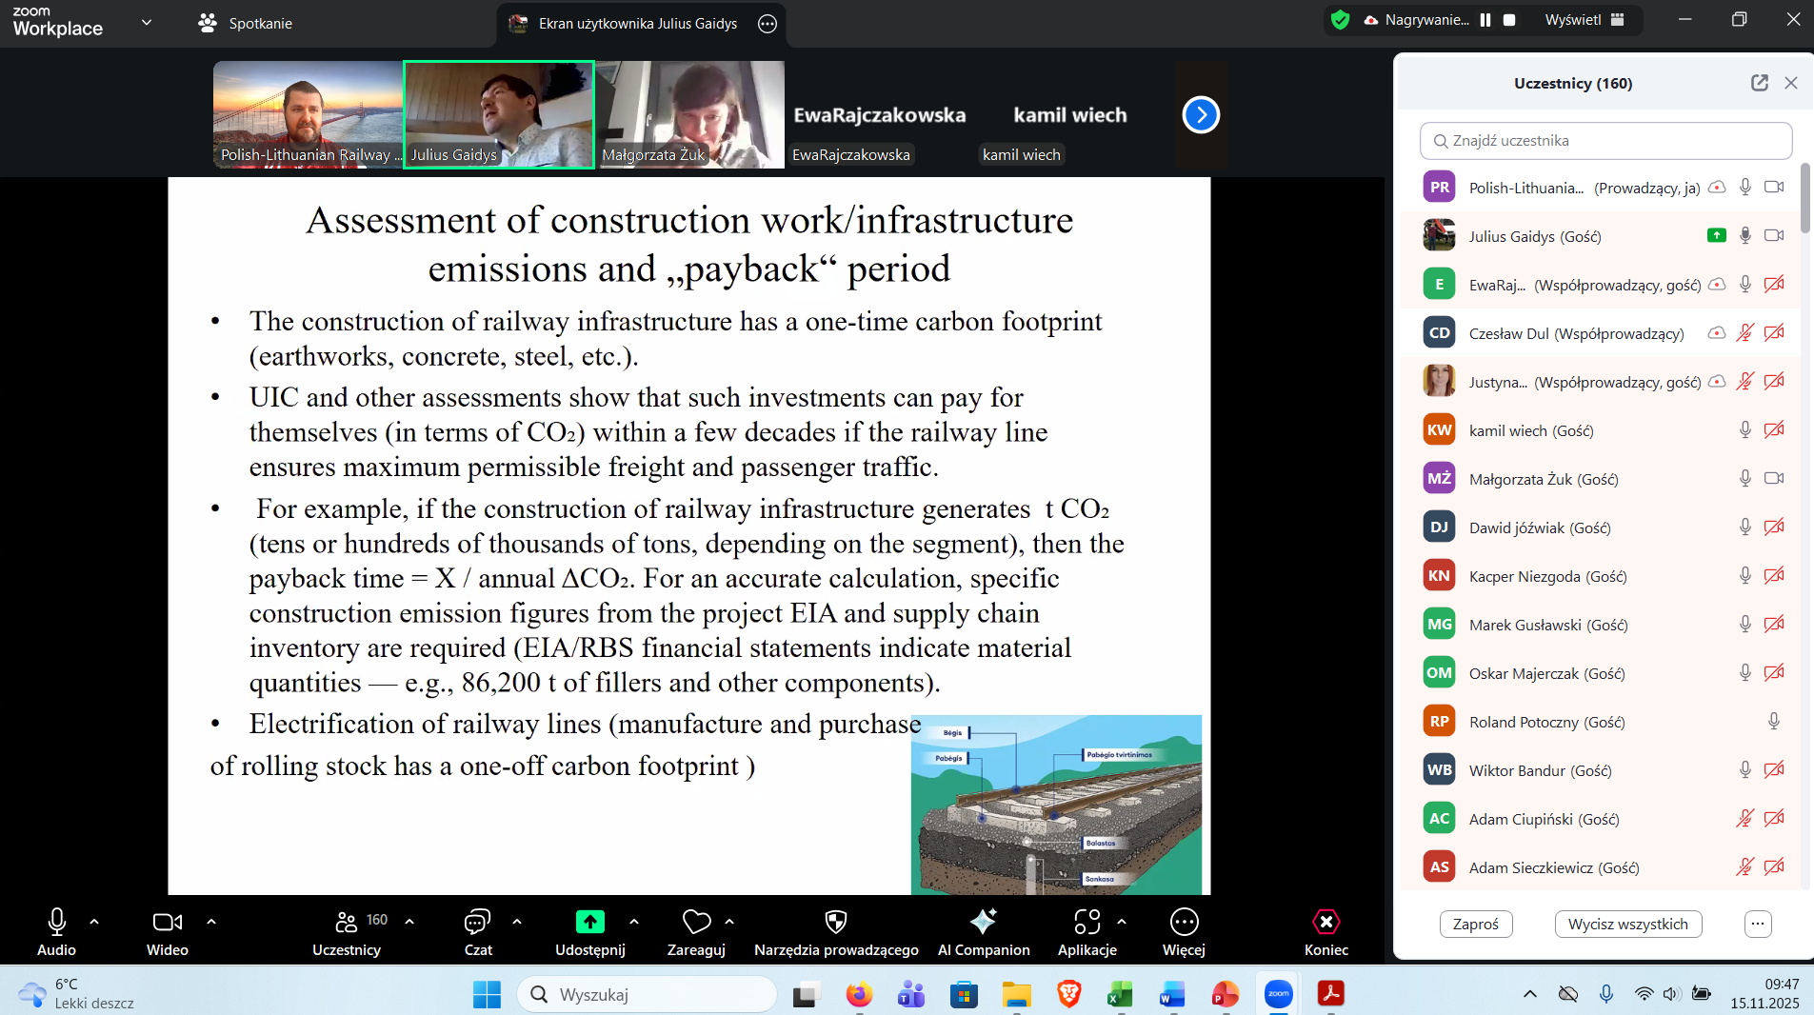Mute microphone with the Audio button

pyautogui.click(x=56, y=922)
